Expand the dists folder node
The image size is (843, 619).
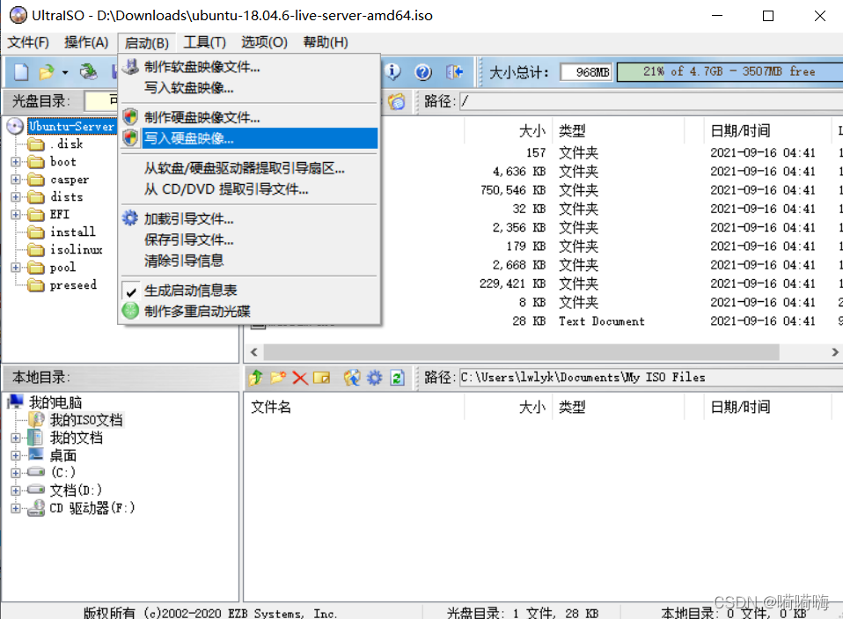click(x=16, y=197)
